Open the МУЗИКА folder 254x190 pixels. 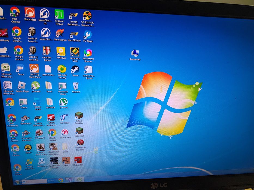coord(50,103)
